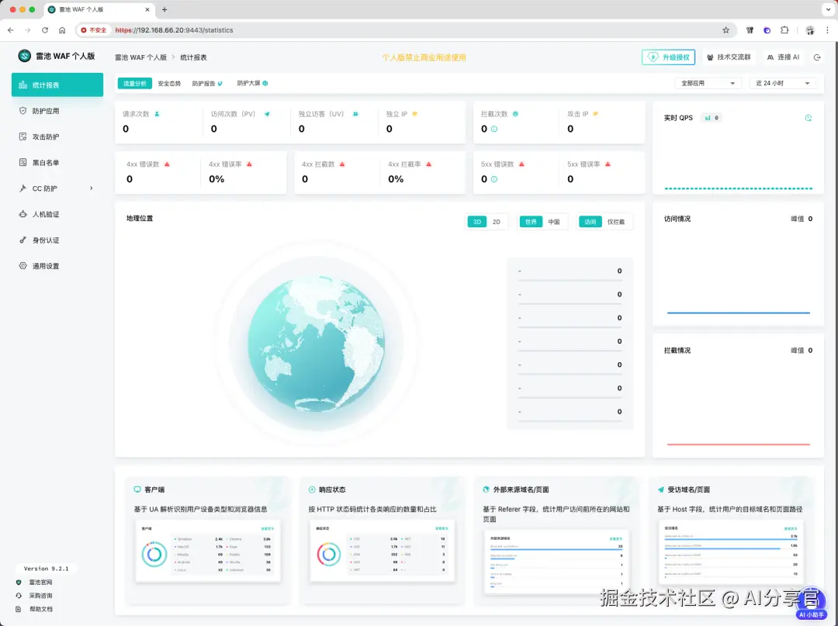This screenshot has height=626, width=838.
Task: Click the 连接 AI button
Action: [783, 57]
